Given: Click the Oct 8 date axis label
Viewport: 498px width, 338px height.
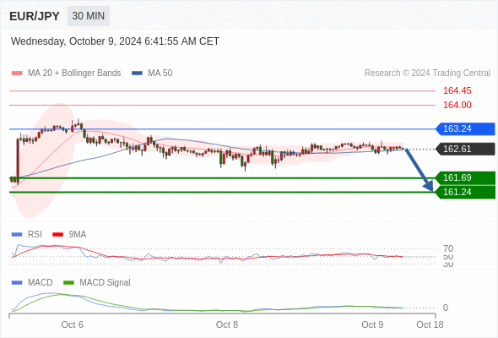Looking at the screenshot, I should click(227, 324).
